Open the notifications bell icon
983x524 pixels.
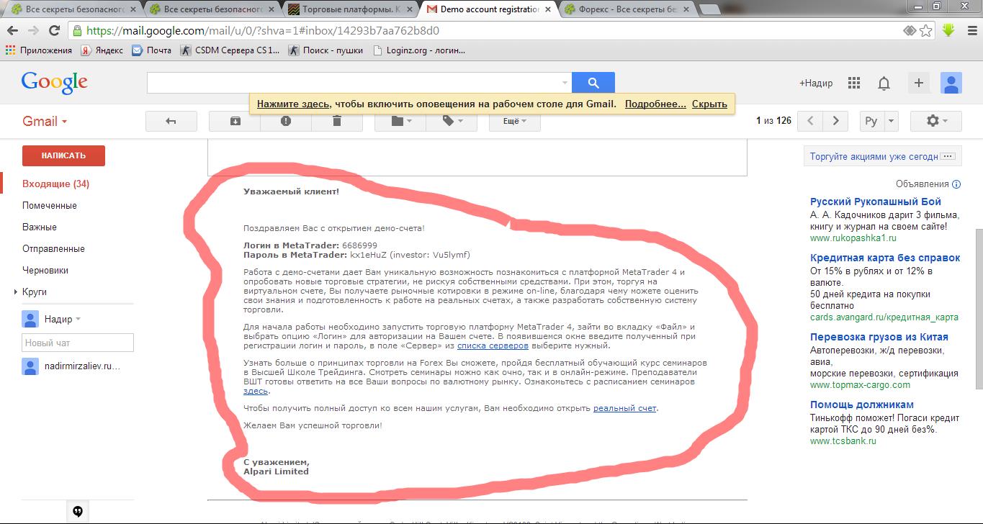884,83
